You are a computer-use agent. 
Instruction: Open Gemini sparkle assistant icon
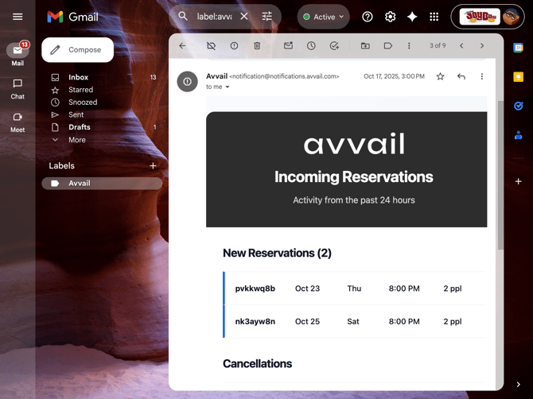point(412,17)
